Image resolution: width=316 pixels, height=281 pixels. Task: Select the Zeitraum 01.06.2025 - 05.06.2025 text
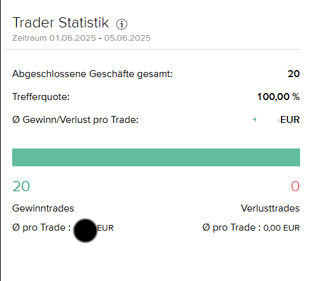(82, 38)
